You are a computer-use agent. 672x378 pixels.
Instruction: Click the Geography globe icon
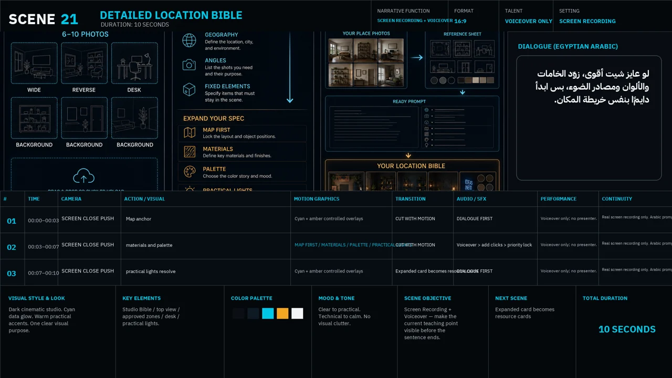tap(189, 40)
